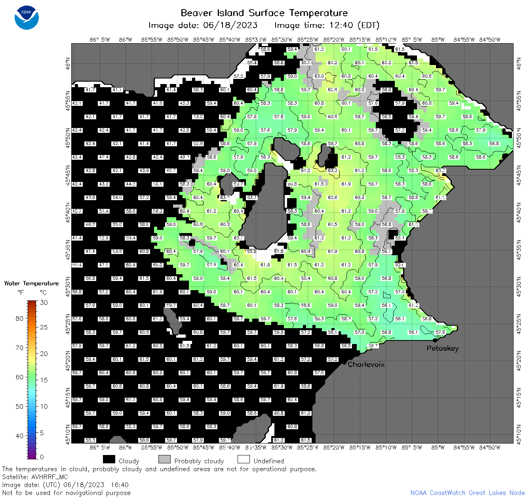
Task: Click the gray Probably cloudy legend swatch
Action: (x=164, y=459)
